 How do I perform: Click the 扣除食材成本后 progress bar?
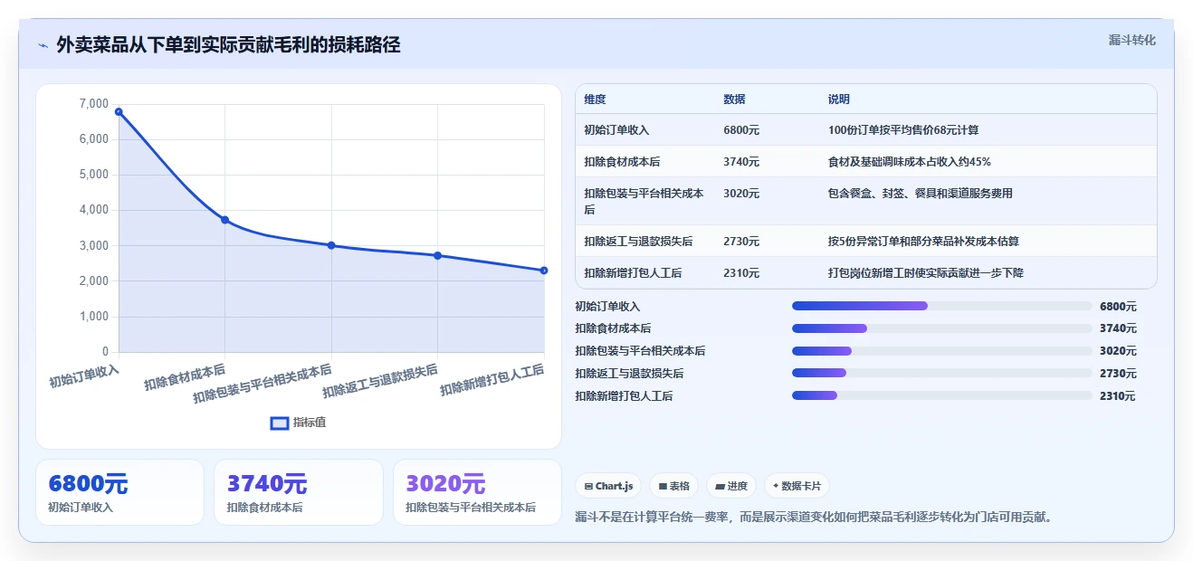point(942,328)
